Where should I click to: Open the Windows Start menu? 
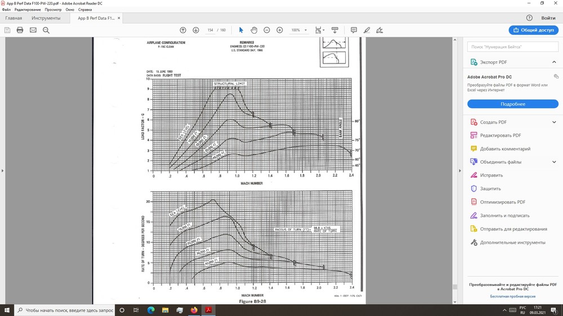tap(7, 310)
